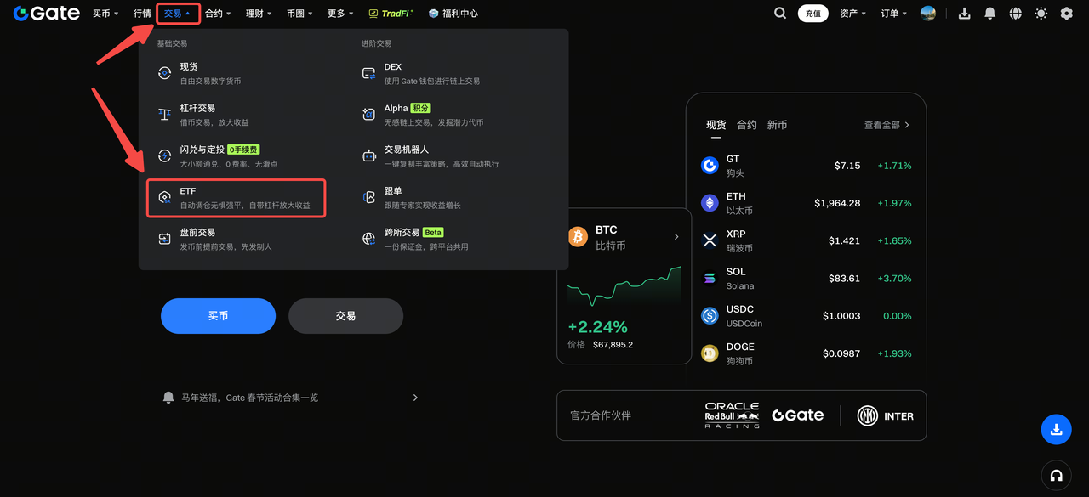Open the notifications bell icon
Screen dimensions: 1089x497
point(989,14)
